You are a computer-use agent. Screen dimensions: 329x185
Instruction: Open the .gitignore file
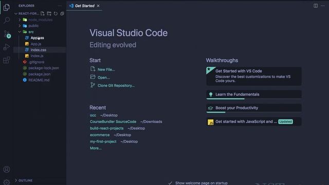click(x=36, y=62)
